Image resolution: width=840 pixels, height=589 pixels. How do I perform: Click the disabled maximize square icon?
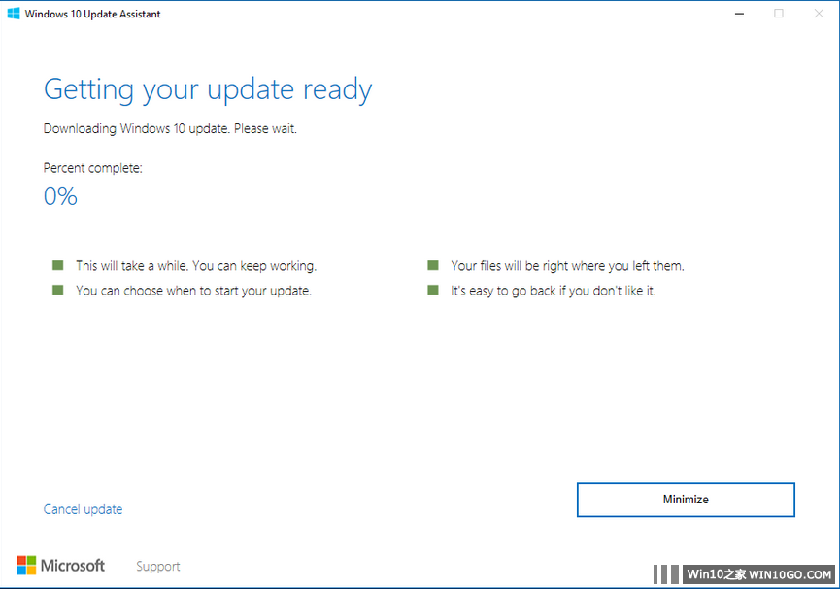[779, 14]
